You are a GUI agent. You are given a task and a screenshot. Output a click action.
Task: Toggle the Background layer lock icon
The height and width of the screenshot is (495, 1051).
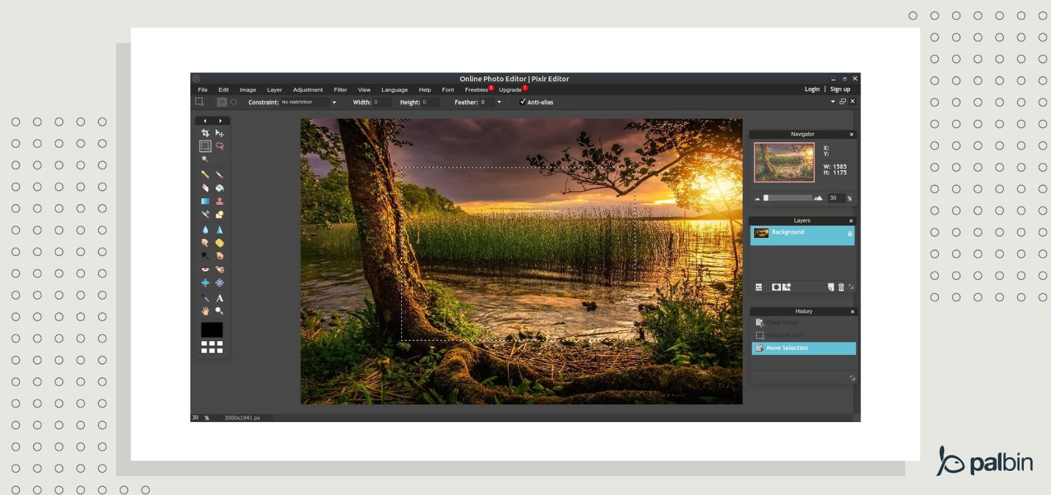coord(849,234)
